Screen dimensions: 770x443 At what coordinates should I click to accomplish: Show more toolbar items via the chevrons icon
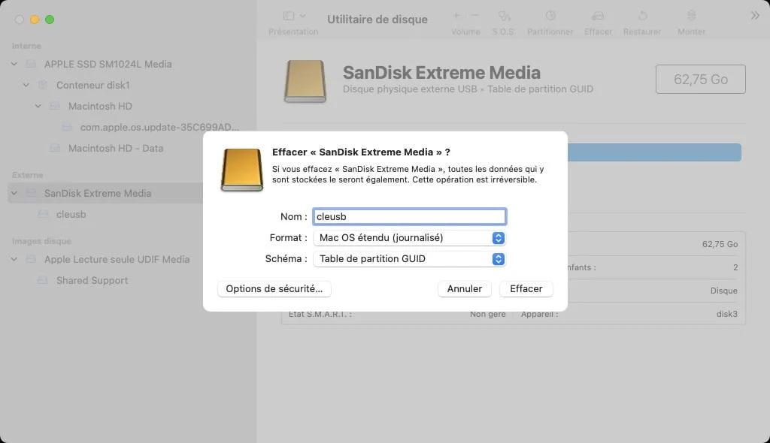coord(755,13)
